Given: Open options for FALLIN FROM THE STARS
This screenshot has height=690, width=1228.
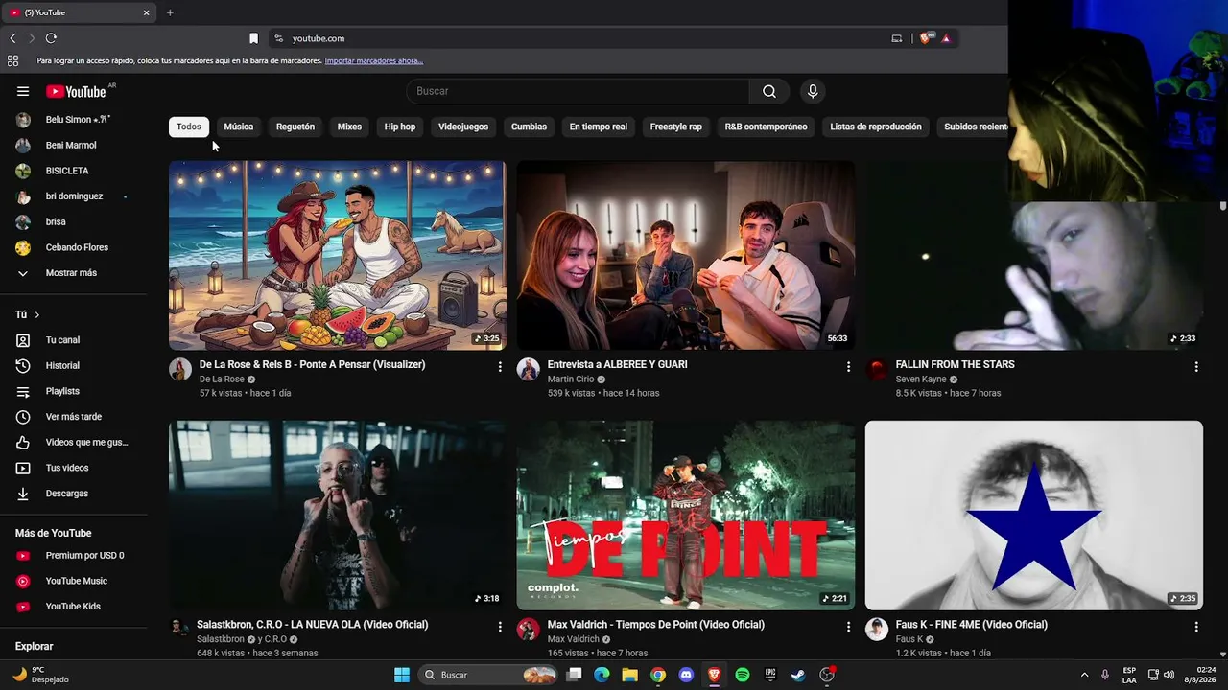Looking at the screenshot, I should pos(1196,366).
